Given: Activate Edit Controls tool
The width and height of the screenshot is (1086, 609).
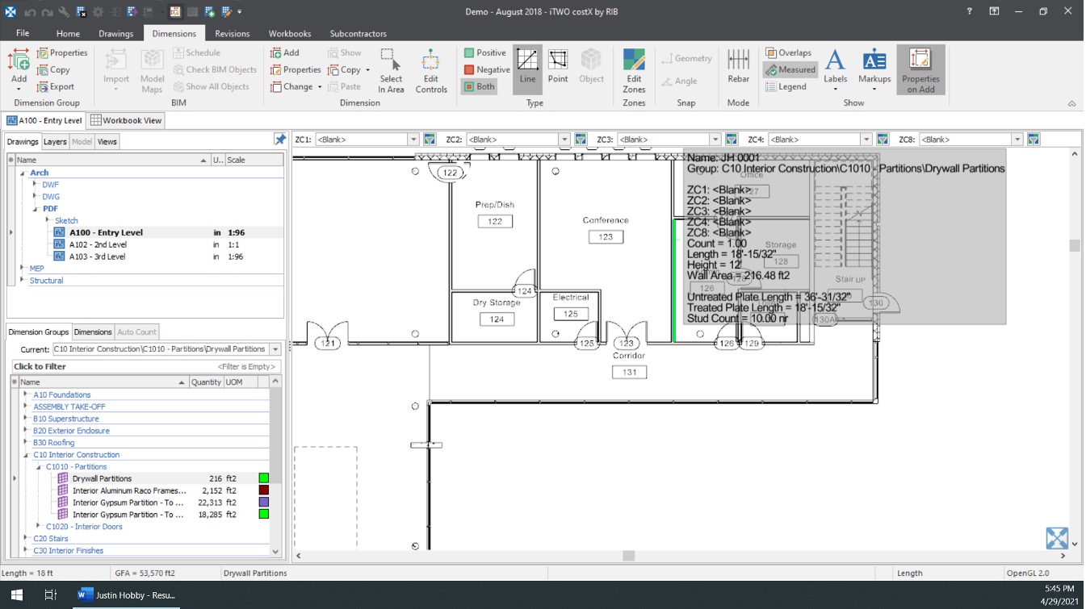Looking at the screenshot, I should 431,70.
